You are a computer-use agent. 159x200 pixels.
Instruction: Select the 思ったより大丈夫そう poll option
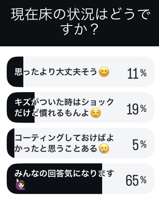coord(80,72)
